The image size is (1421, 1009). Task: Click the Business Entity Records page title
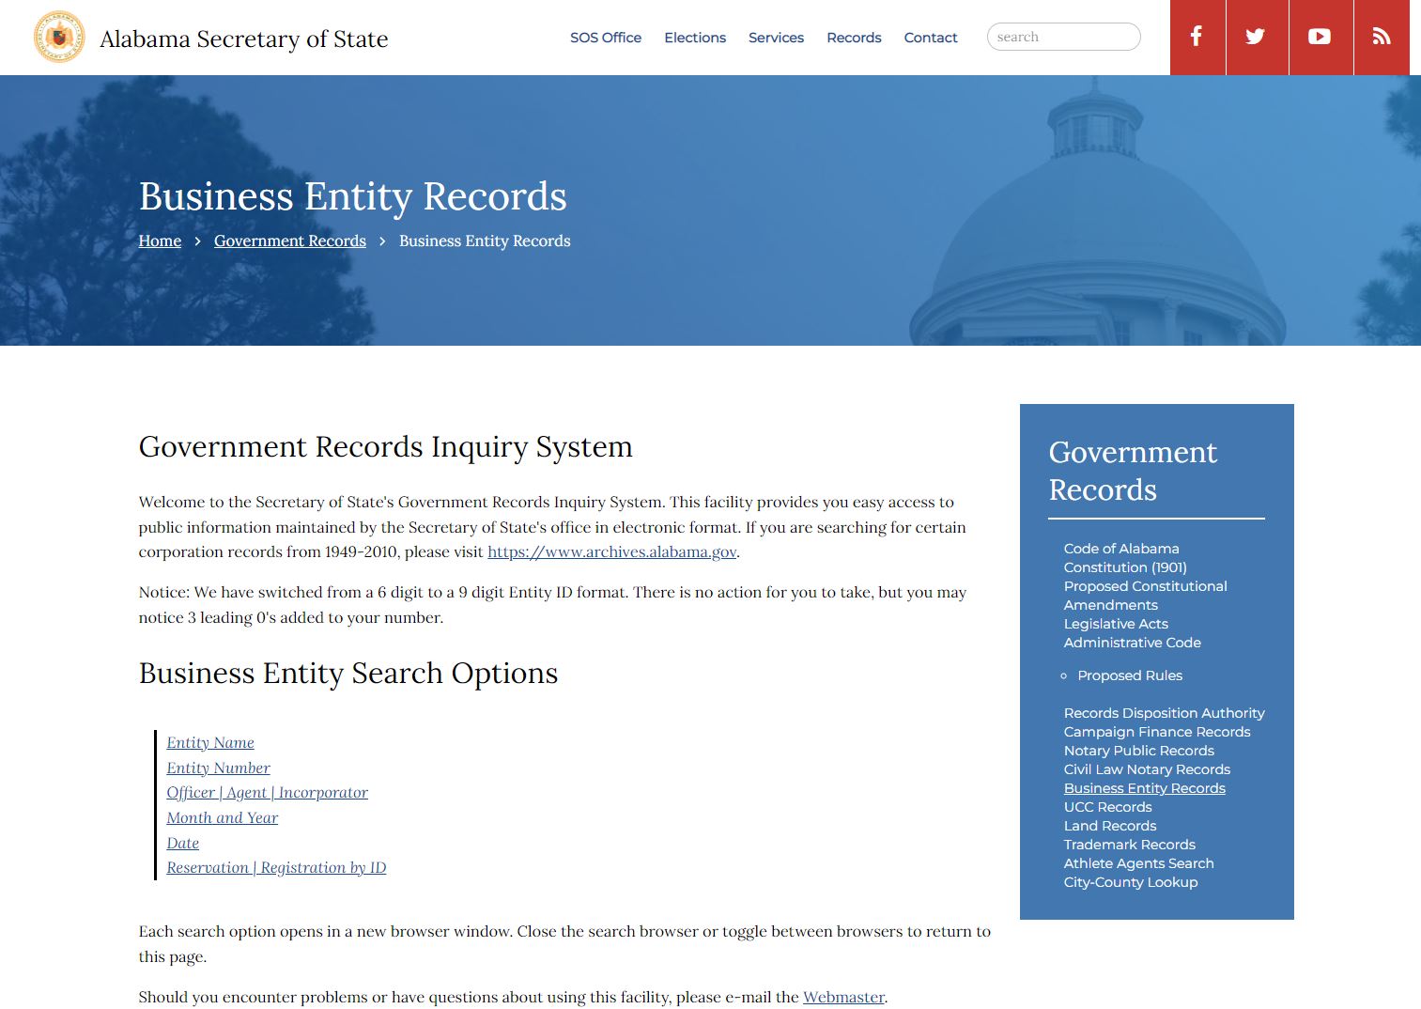click(x=353, y=196)
